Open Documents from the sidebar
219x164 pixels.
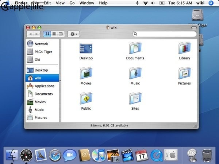(42, 94)
